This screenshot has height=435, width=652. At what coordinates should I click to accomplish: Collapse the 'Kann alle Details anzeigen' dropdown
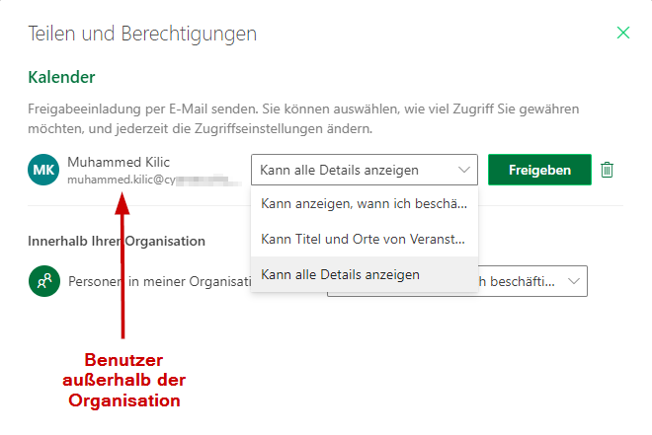point(365,170)
